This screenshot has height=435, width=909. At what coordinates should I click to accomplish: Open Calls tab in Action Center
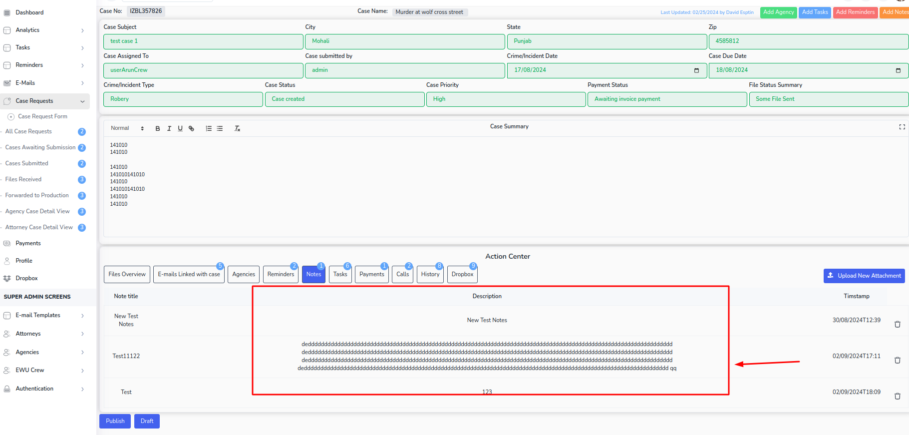click(402, 274)
